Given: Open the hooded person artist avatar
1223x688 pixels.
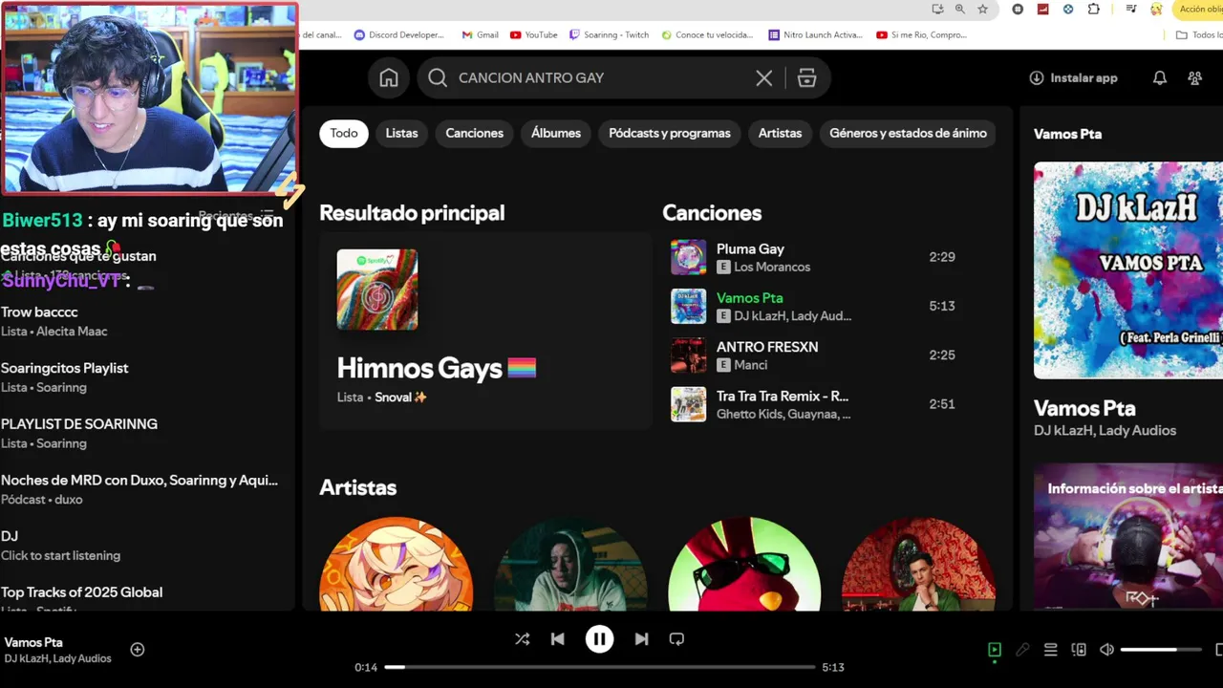Looking at the screenshot, I should [570, 565].
